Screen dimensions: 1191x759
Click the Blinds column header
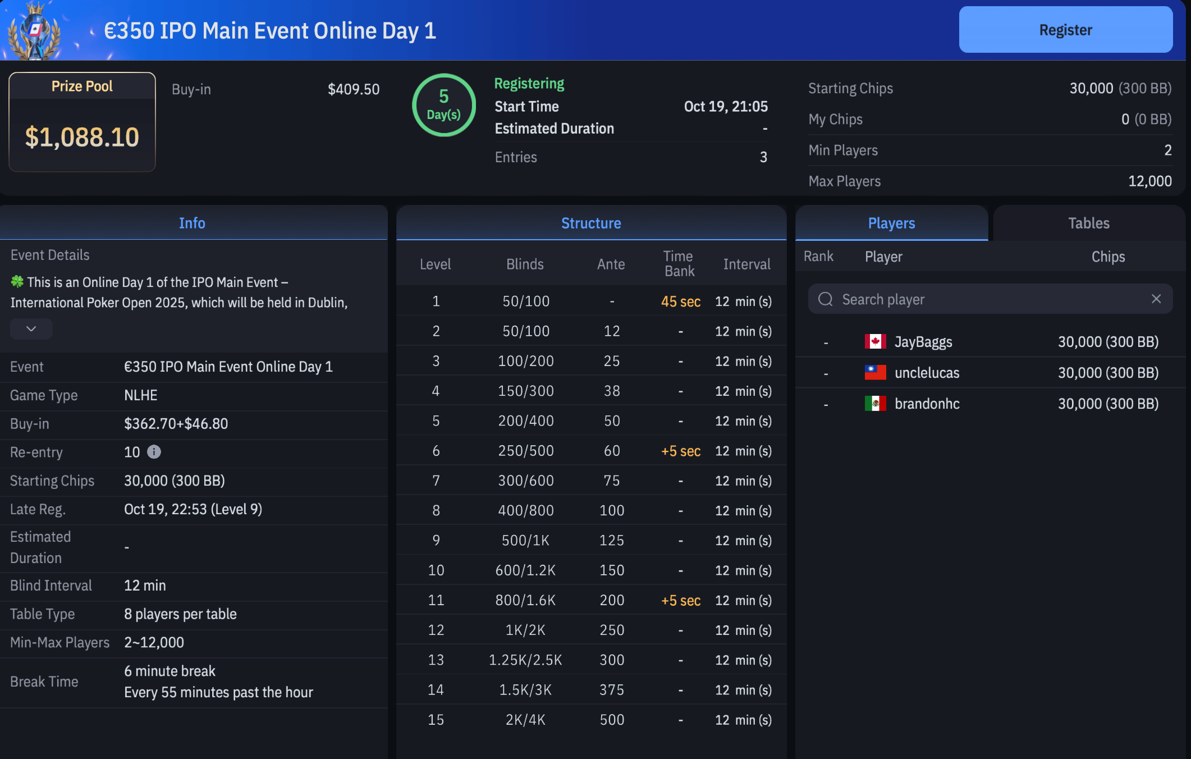(x=525, y=264)
